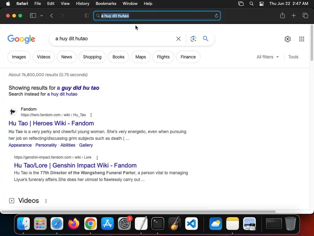Image resolution: width=314 pixels, height=236 pixels.
Task: Click the horizontal scrollbar of the page
Action: 138,212
